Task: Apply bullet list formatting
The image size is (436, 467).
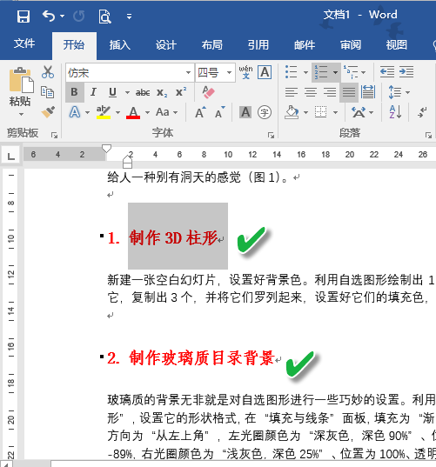Action: click(292, 72)
